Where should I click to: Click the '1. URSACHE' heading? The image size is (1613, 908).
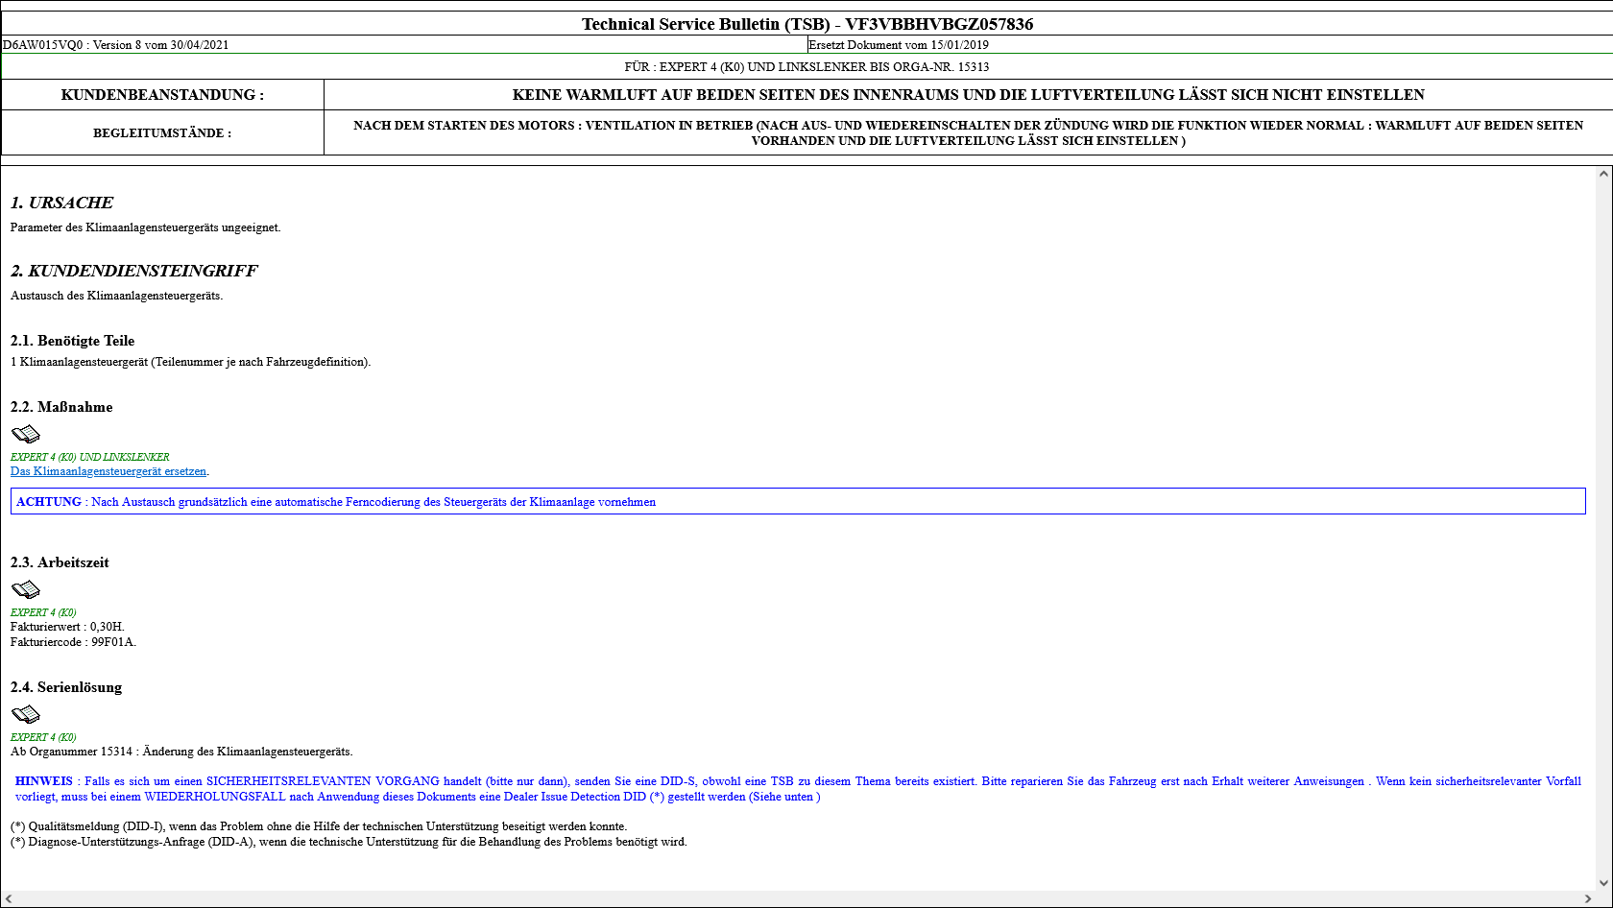61,203
